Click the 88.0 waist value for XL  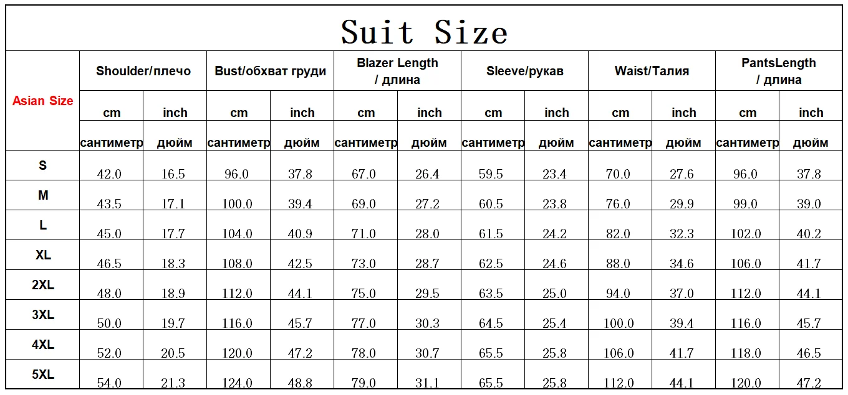(x=618, y=264)
